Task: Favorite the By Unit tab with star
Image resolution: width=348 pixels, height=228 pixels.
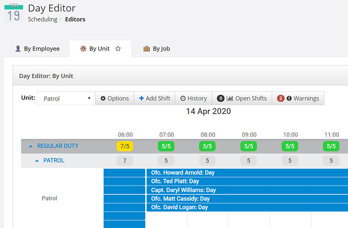Action: tap(118, 49)
